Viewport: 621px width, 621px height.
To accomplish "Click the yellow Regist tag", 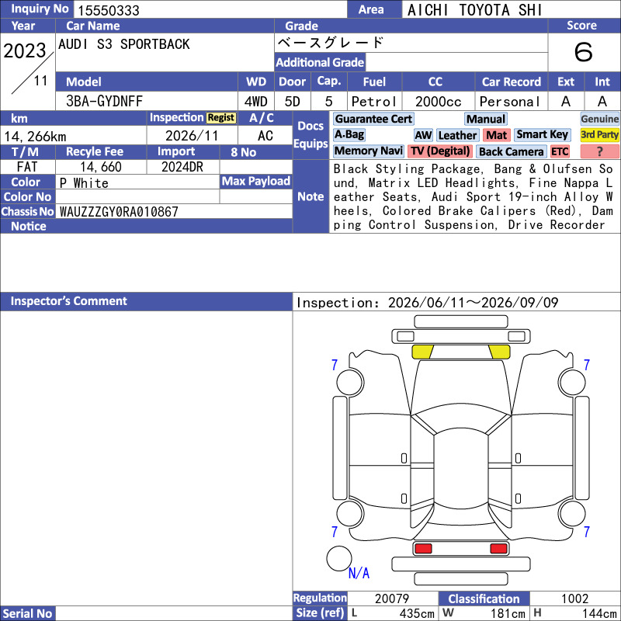I will click(x=221, y=118).
